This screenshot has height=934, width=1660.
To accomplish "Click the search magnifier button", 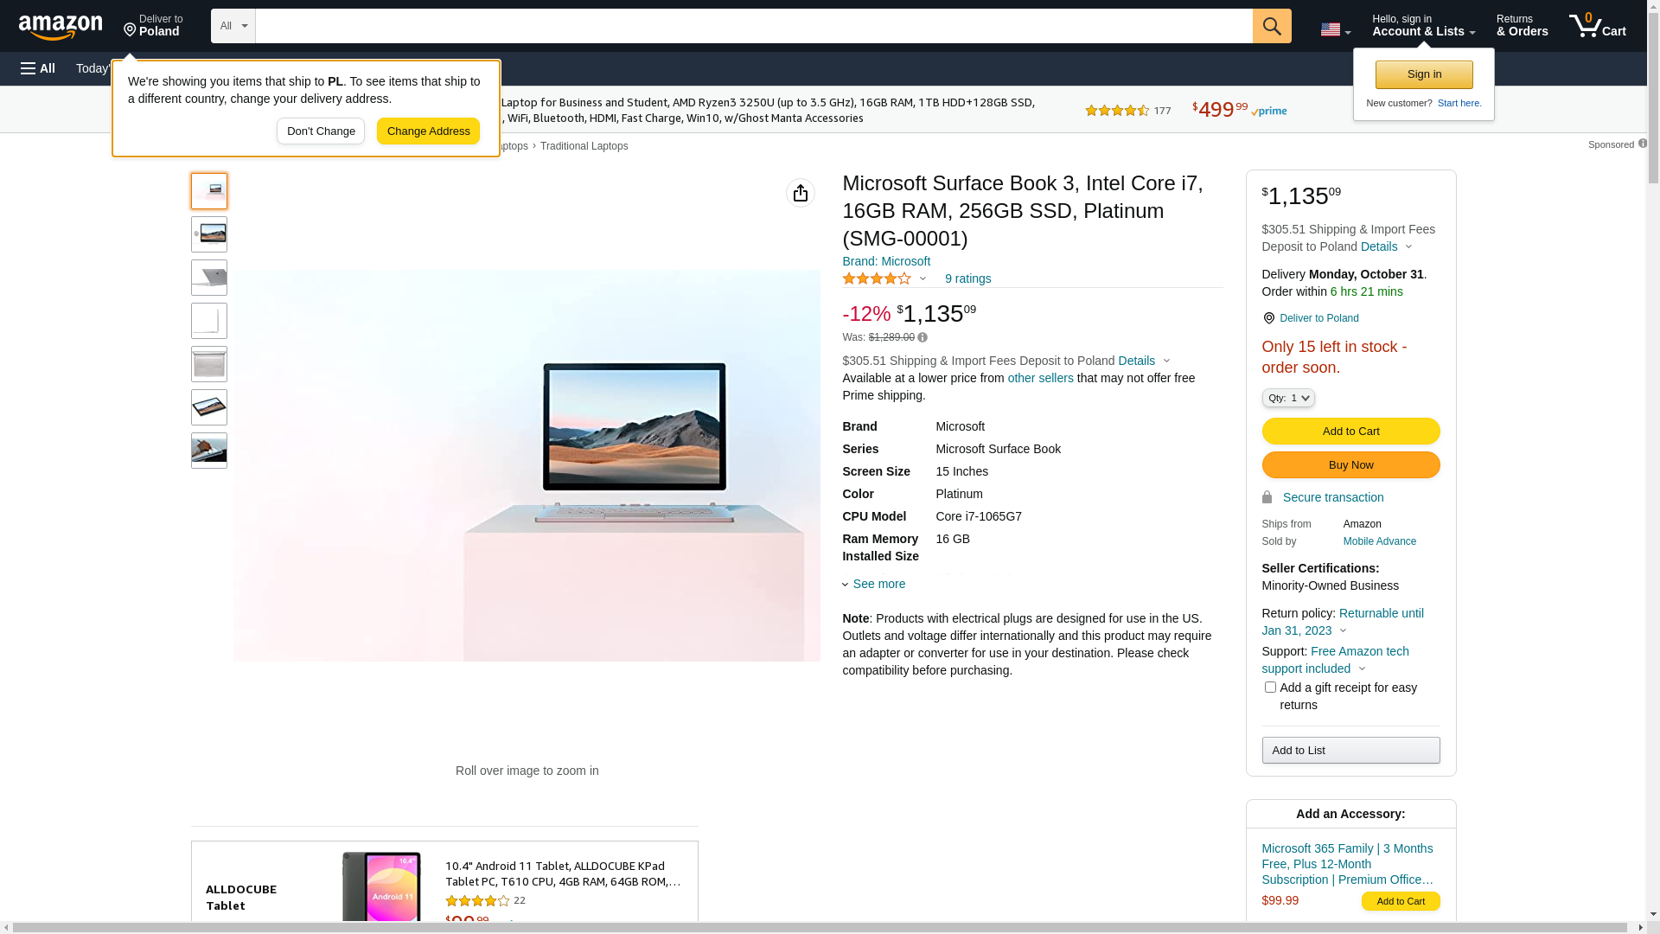I will (1271, 26).
